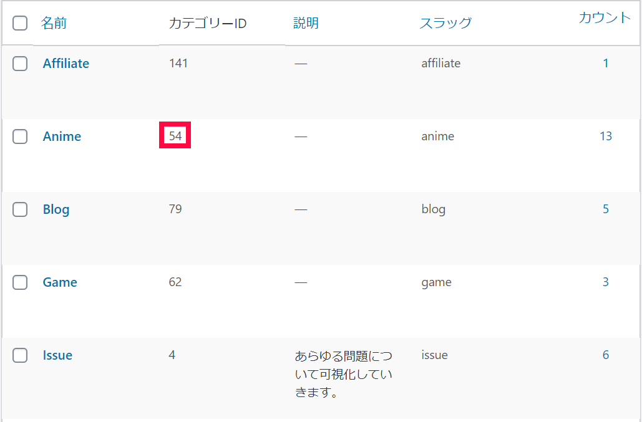Mark the Issue category checkbox
This screenshot has width=642, height=422.
[20, 355]
